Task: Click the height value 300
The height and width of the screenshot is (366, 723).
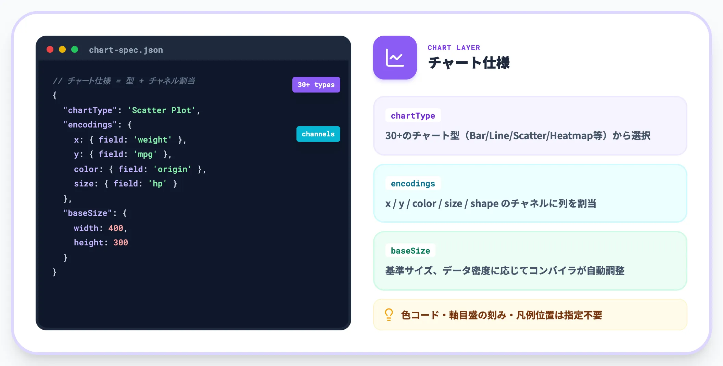Action: pyautogui.click(x=120, y=243)
